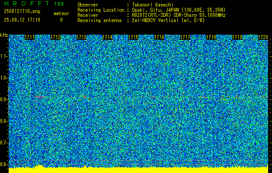Click the file name 2508121710.png
Viewport: 272px width, 173px height.
[22, 11]
